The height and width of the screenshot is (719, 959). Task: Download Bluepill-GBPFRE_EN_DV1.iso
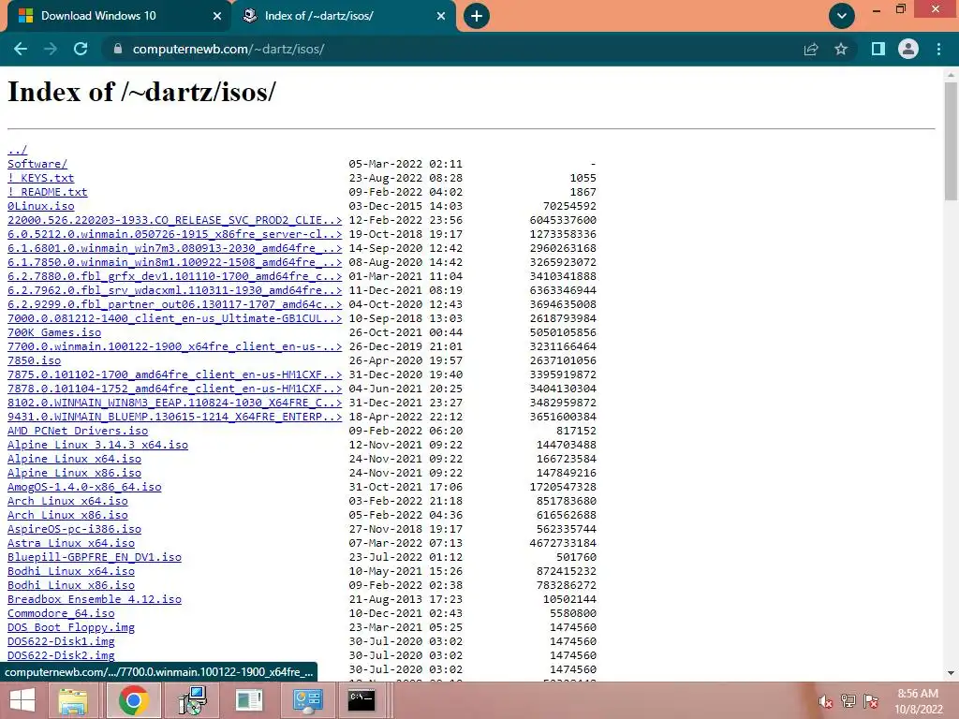[x=95, y=558]
